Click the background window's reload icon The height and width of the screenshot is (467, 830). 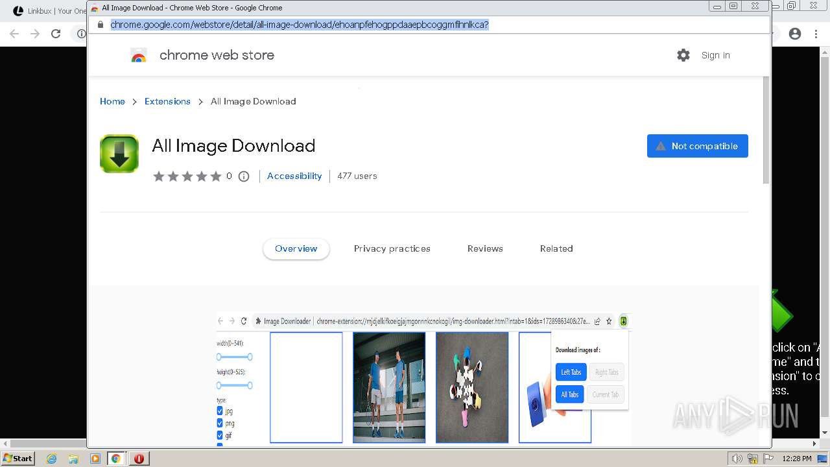56,34
